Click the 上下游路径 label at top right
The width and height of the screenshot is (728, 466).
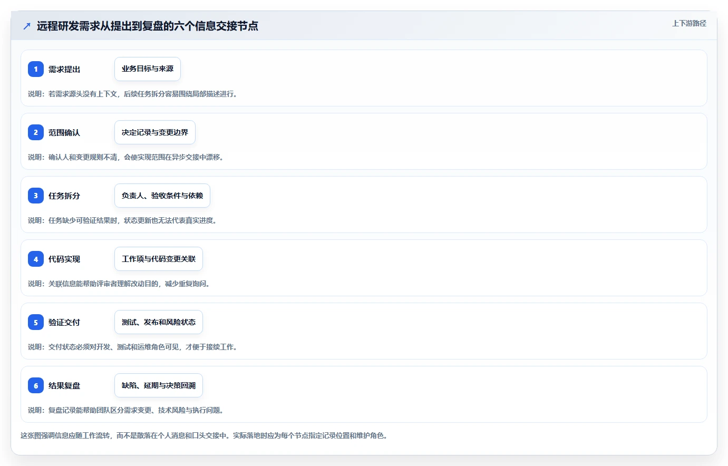click(689, 23)
